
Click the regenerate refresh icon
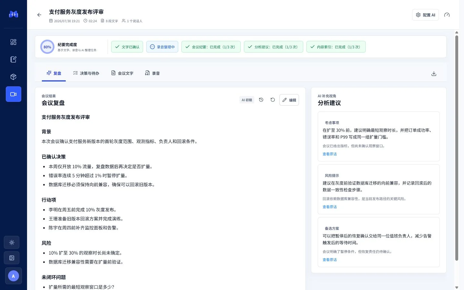point(273,100)
